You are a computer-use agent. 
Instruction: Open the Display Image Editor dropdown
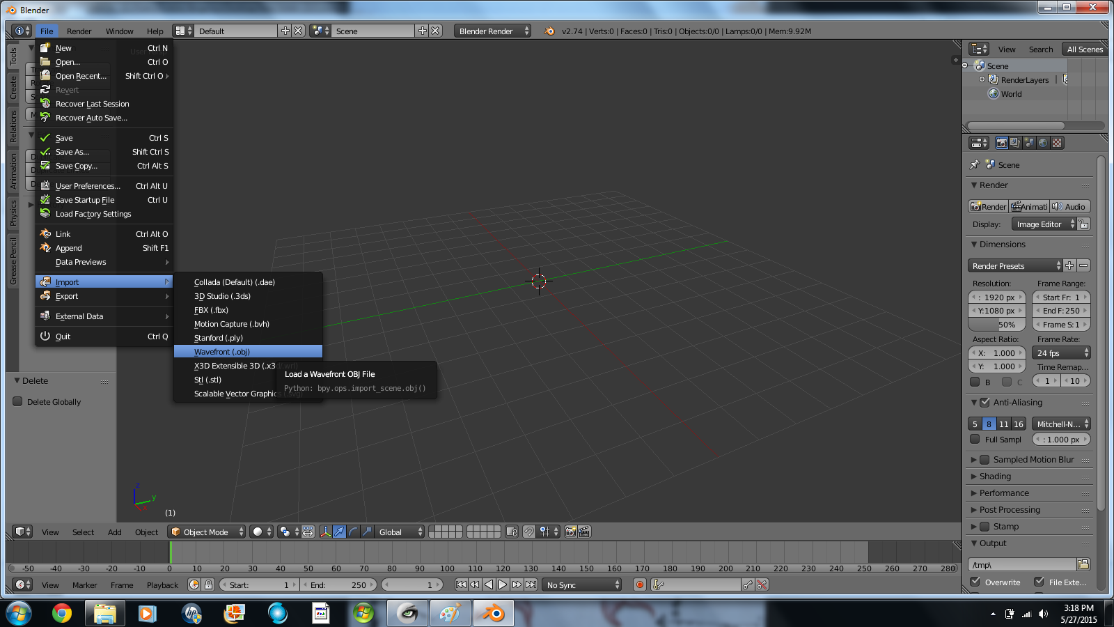[x=1044, y=224]
